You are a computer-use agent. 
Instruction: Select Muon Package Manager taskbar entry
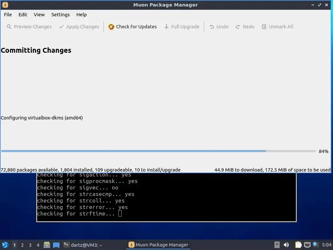point(158,245)
